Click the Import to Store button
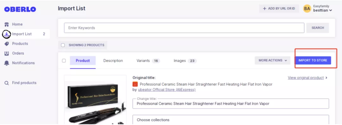 click(313, 60)
